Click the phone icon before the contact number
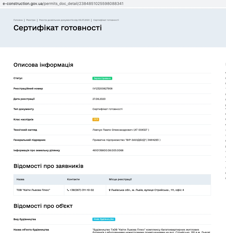Screen dimensions: 226x233 coord(68,190)
